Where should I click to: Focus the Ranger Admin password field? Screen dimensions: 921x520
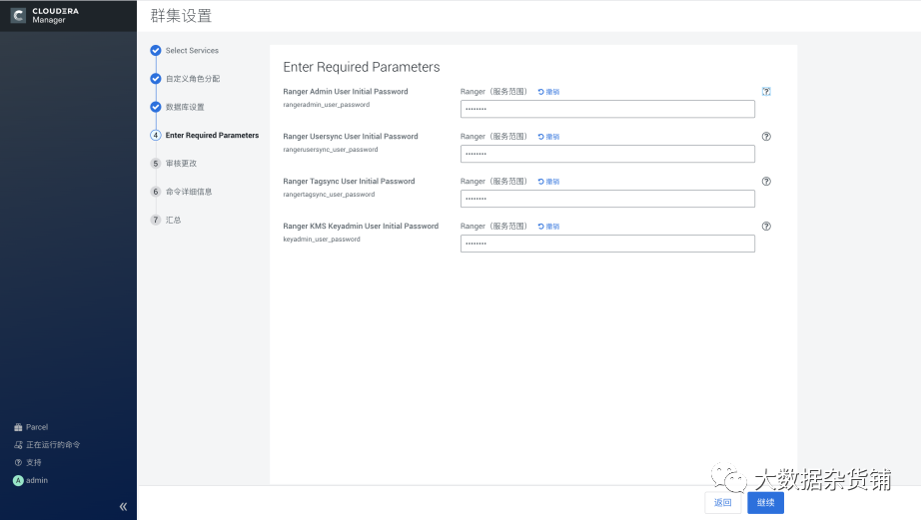(607, 109)
